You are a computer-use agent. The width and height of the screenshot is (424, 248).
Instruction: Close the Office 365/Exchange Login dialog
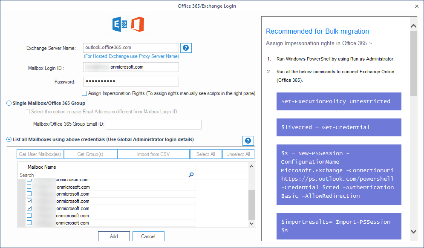(x=417, y=6)
